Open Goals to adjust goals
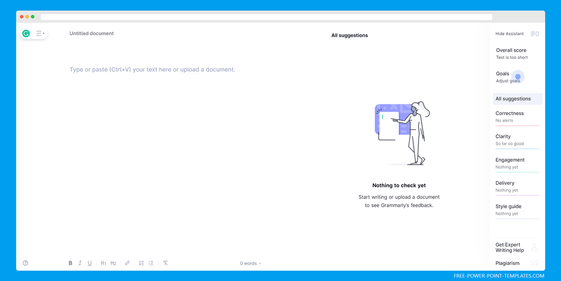 pyautogui.click(x=509, y=77)
